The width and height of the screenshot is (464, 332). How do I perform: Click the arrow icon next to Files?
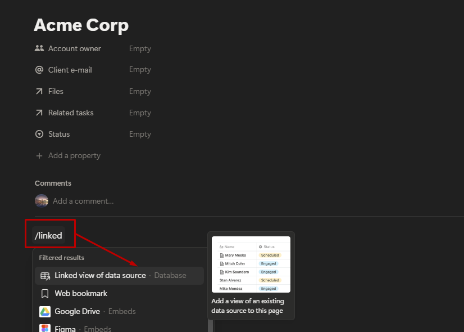39,91
